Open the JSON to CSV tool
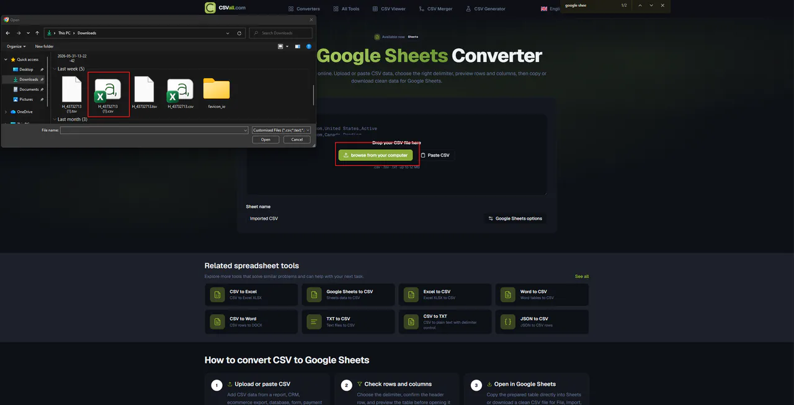 [542, 322]
